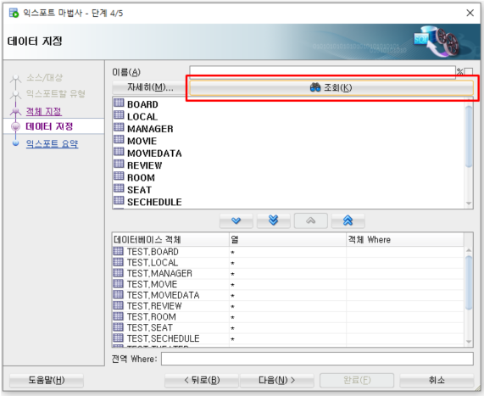
Task: Select the TEST.ROOM row
Action: 287,316
